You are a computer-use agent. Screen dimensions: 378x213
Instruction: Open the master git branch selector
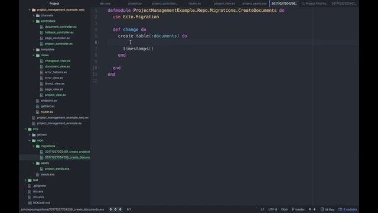298,209
